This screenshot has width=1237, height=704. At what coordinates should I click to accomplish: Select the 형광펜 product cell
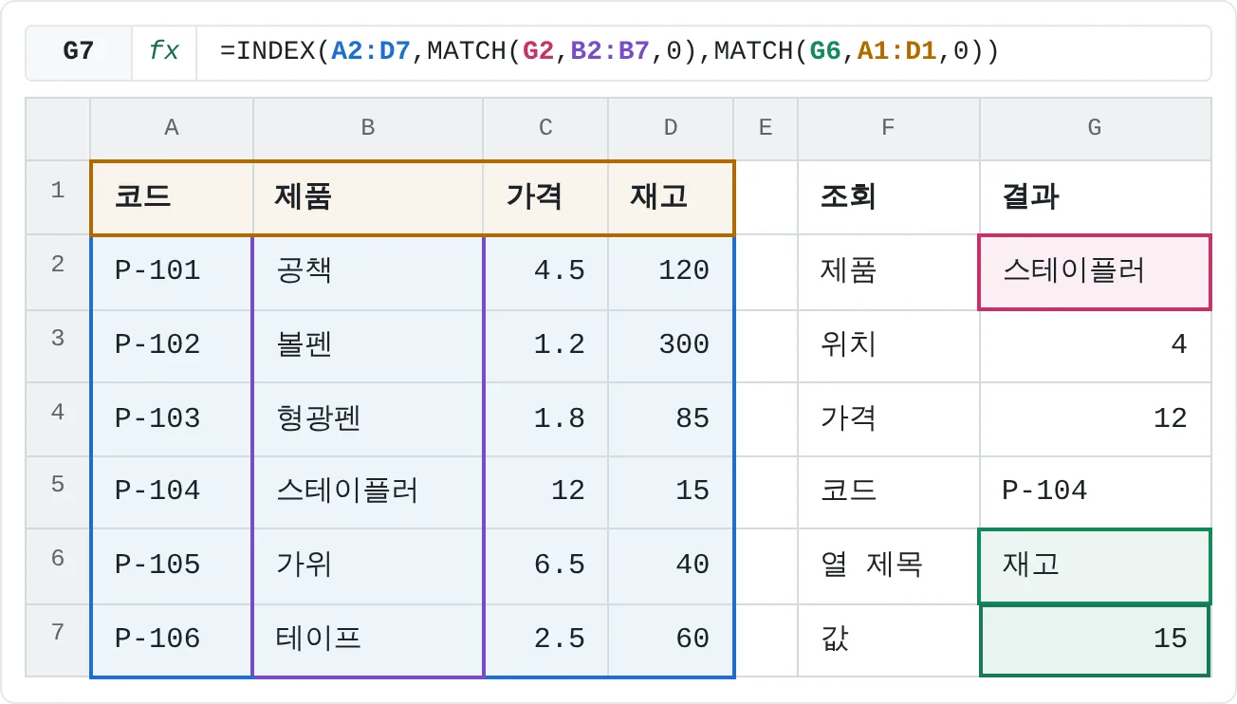click(x=368, y=418)
